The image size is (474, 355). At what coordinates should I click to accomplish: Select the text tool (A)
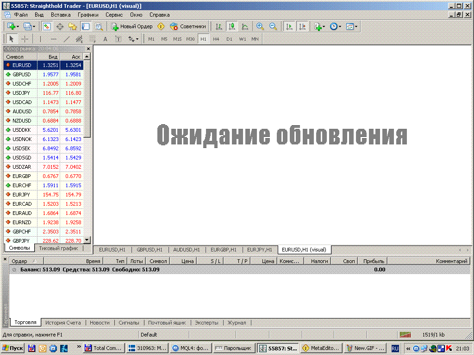(x=105, y=39)
